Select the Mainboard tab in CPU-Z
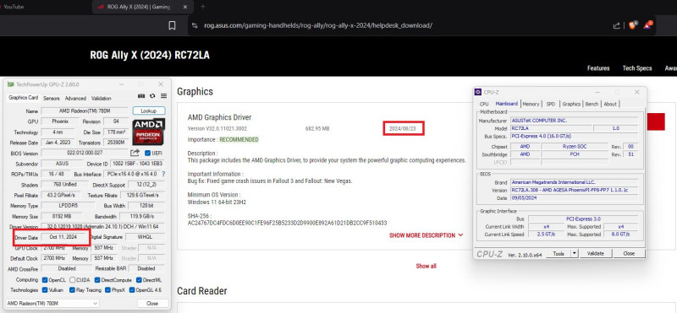677x313 pixels. tap(506, 104)
